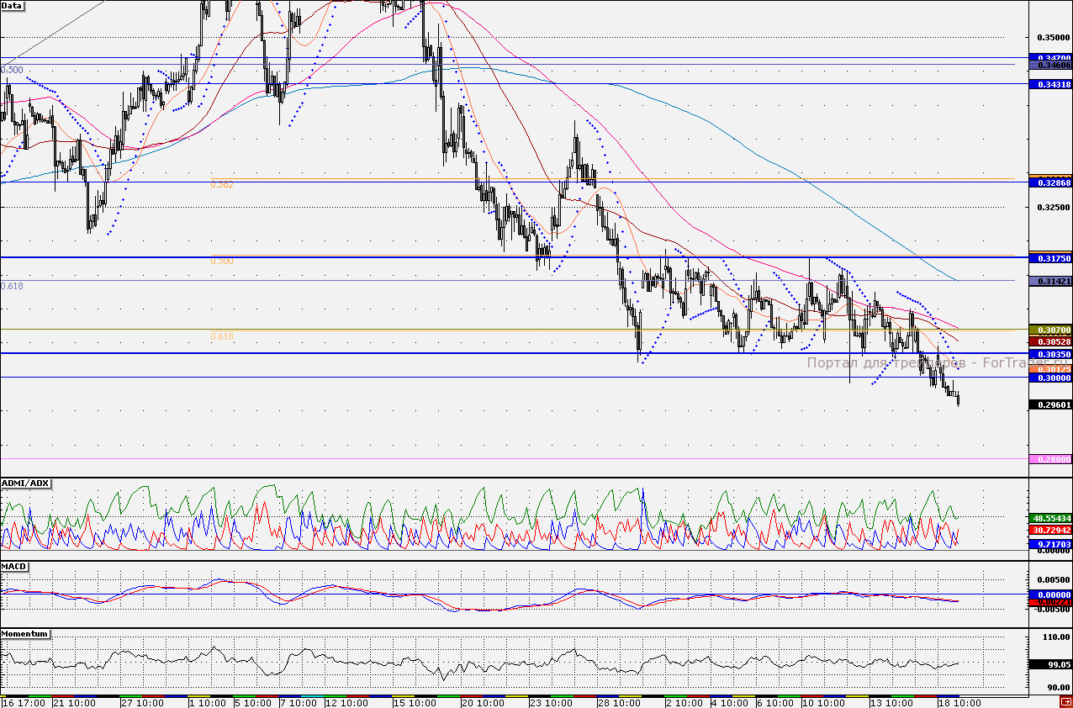The width and height of the screenshot is (1073, 708).
Task: Click the red arrow icon in bottom-right corner
Action: 1065,702
